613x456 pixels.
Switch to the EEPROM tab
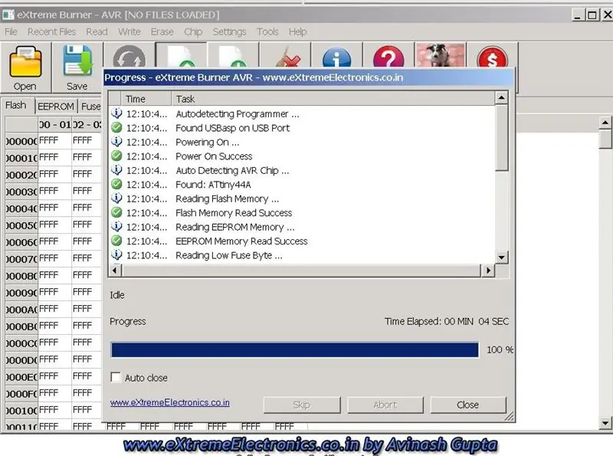pyautogui.click(x=56, y=107)
